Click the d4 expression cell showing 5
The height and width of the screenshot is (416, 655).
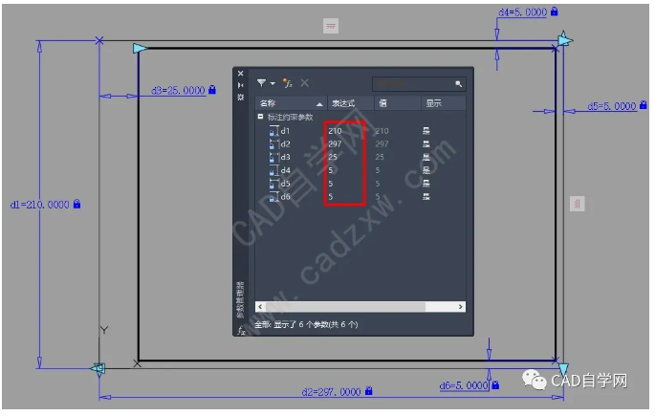(x=331, y=170)
